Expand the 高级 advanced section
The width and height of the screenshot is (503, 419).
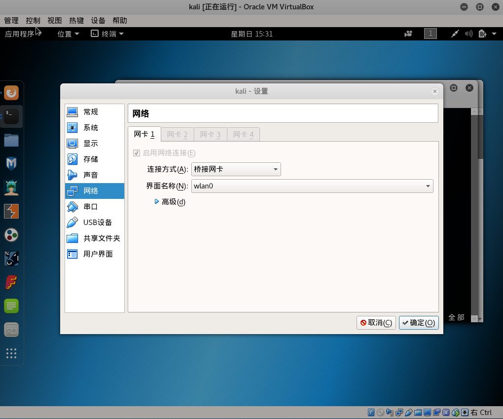(170, 202)
